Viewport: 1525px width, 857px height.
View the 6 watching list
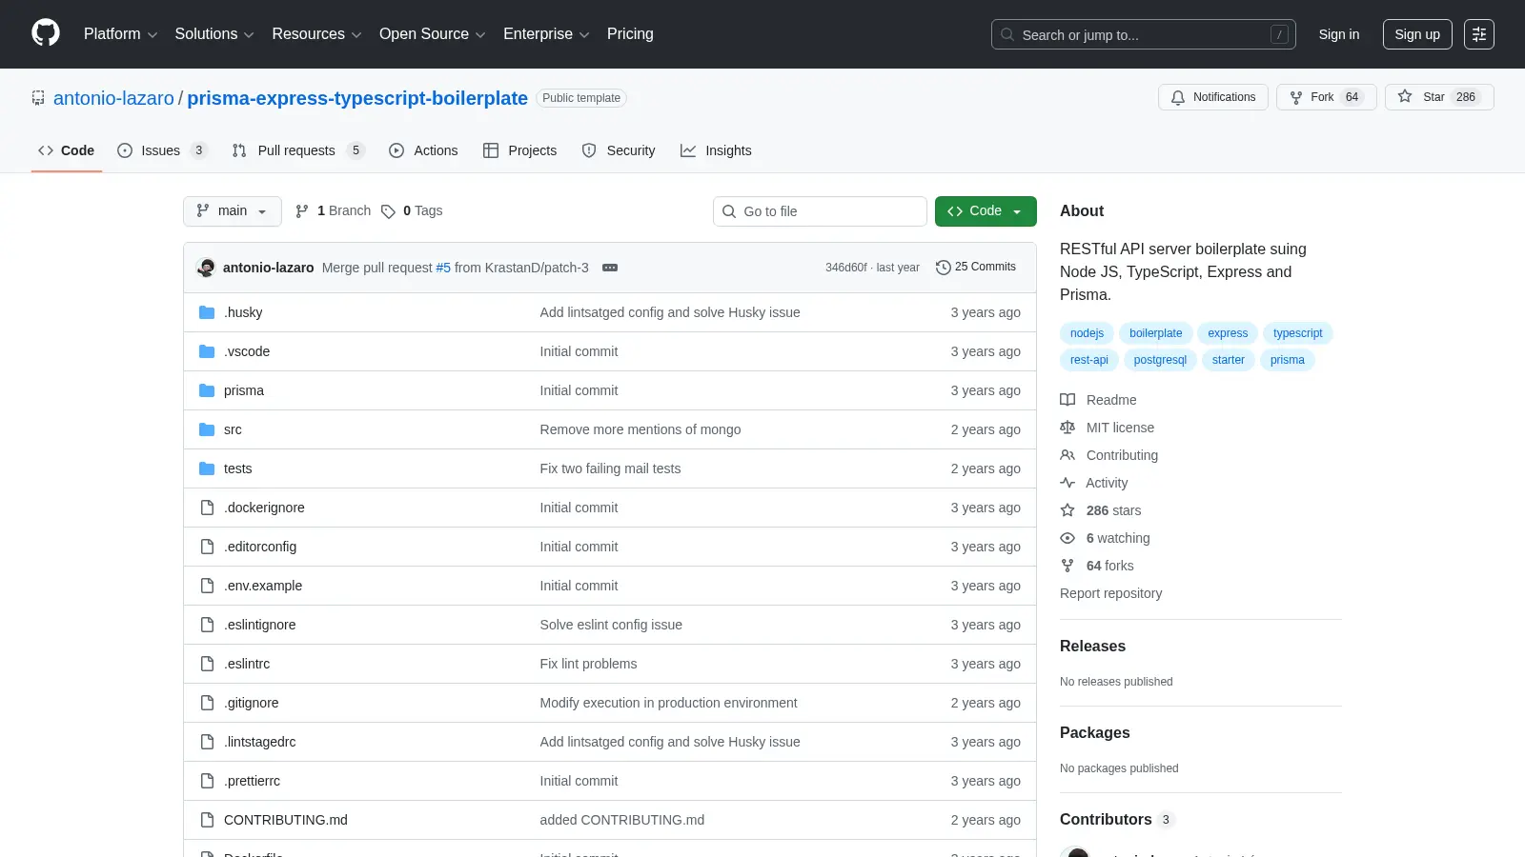tap(1106, 538)
